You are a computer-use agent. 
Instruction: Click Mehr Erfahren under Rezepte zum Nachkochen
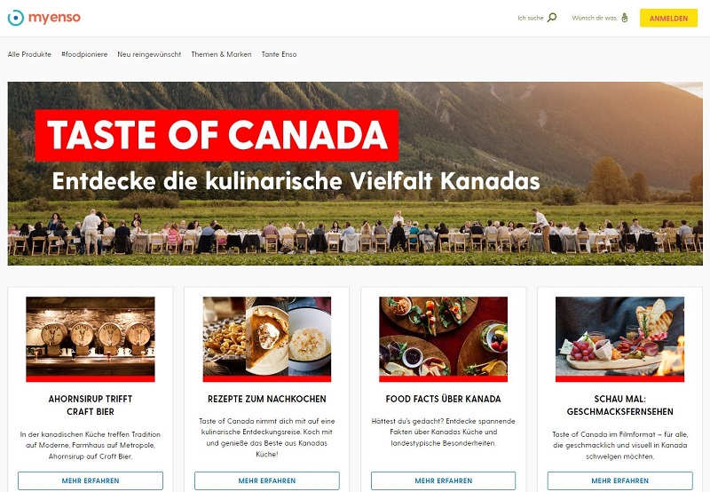click(x=267, y=480)
